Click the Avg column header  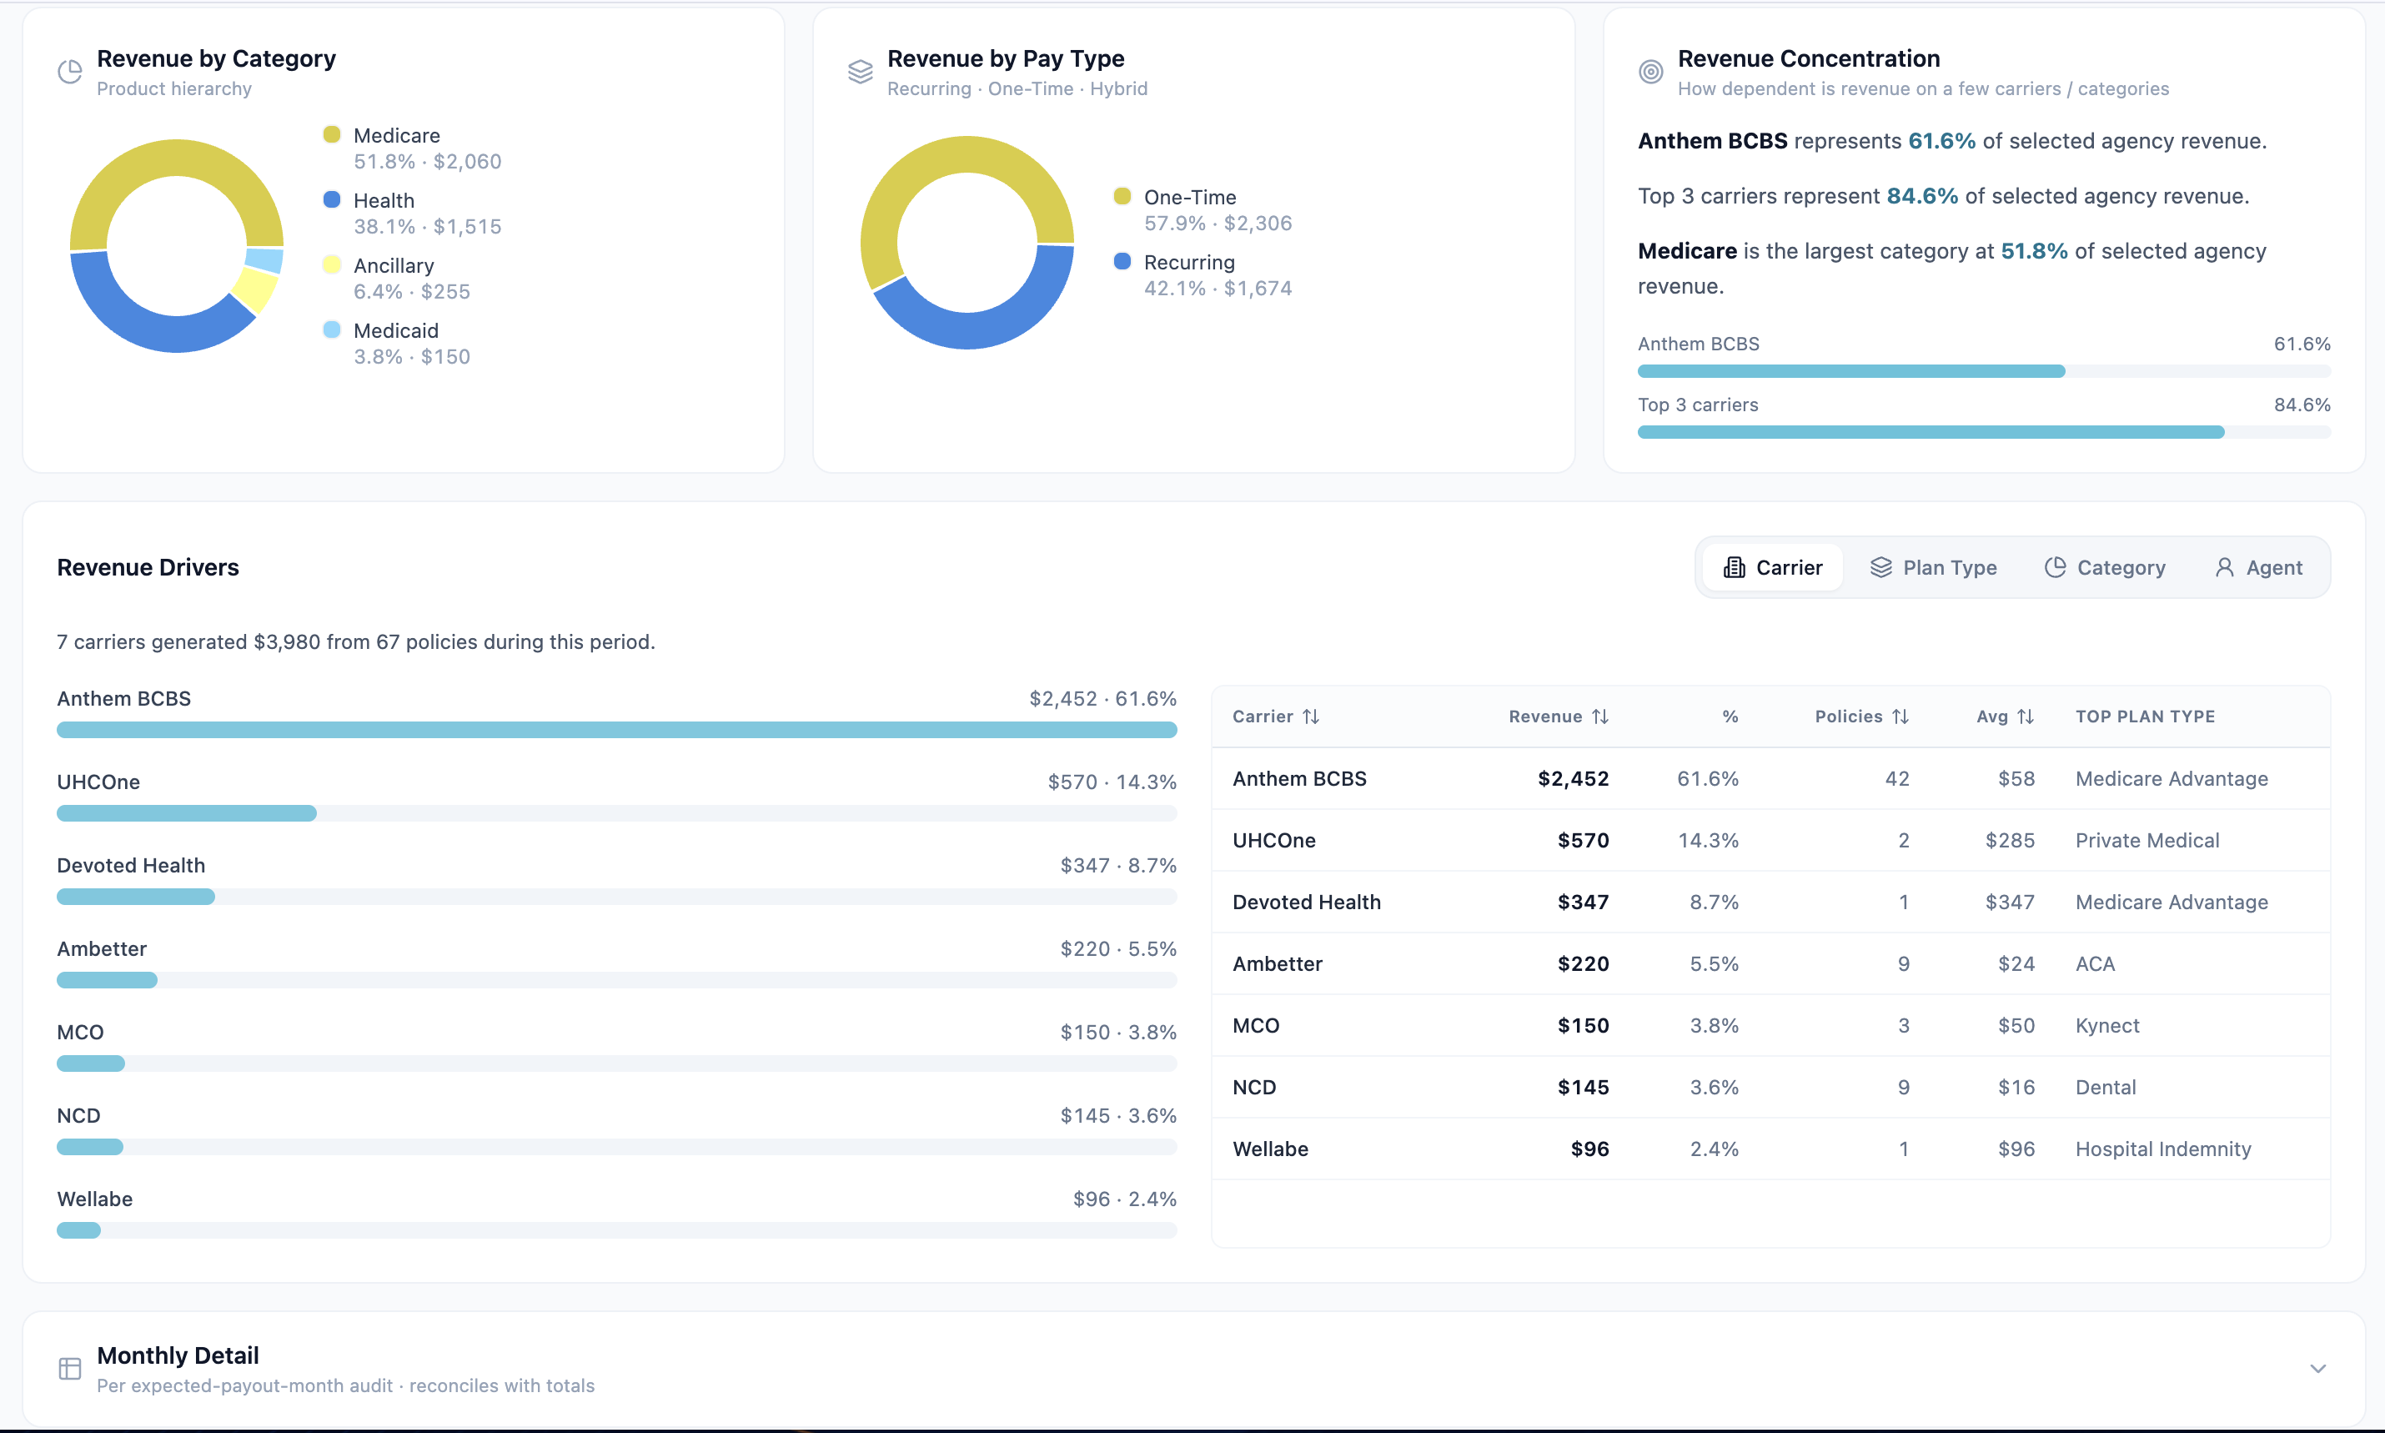2006,716
